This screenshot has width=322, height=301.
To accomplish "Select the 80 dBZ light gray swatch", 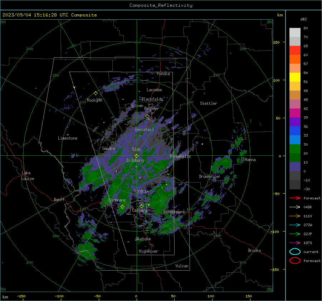I will coord(295,32).
